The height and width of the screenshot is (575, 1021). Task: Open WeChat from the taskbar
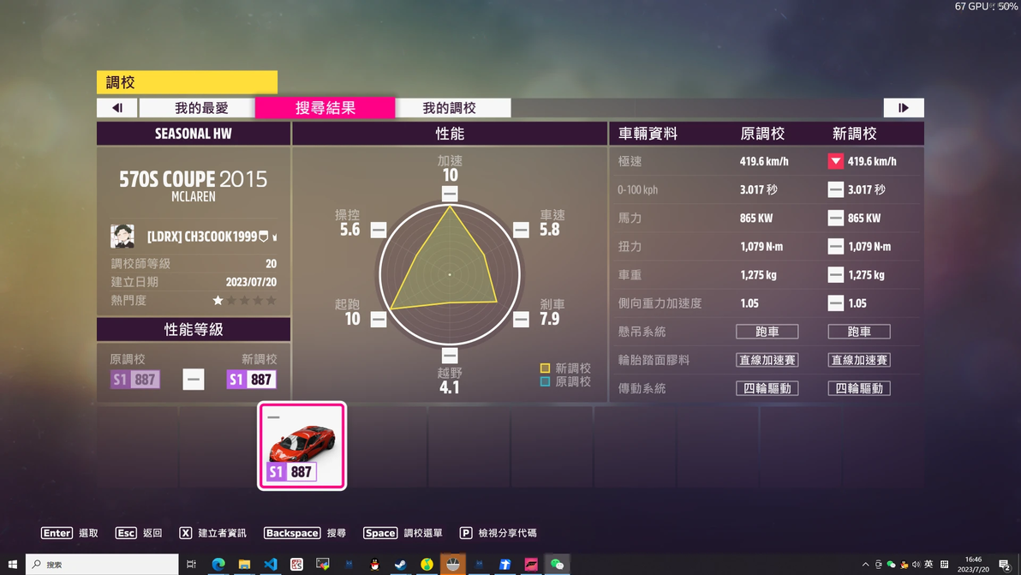557,564
